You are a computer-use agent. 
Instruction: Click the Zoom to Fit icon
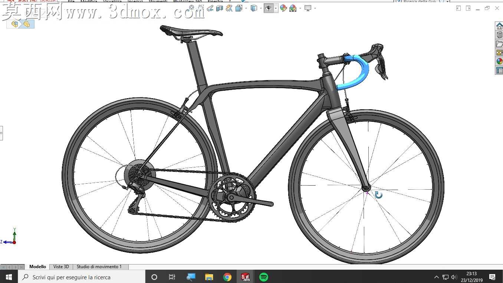(191, 7)
